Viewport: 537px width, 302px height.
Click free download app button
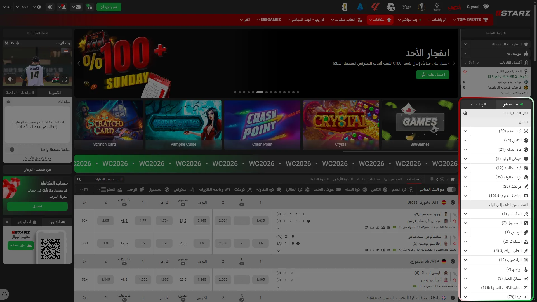click(21, 245)
